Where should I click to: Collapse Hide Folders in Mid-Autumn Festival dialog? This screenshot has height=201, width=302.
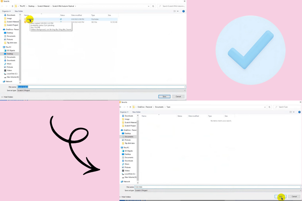pos(7,97)
